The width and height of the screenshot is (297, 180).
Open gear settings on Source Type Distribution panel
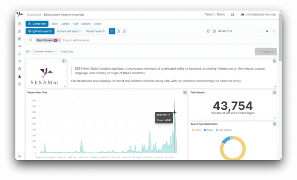click(x=274, y=124)
